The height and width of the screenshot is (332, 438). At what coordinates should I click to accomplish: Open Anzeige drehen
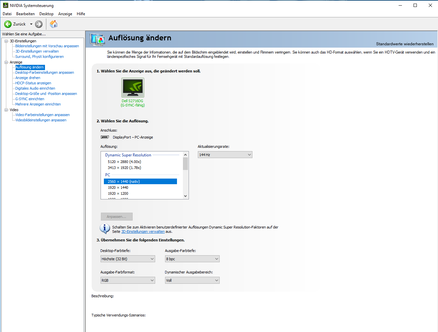[28, 78]
